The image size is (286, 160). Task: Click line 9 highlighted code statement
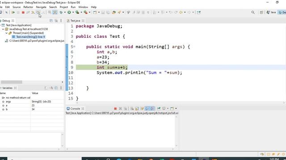point(112,67)
